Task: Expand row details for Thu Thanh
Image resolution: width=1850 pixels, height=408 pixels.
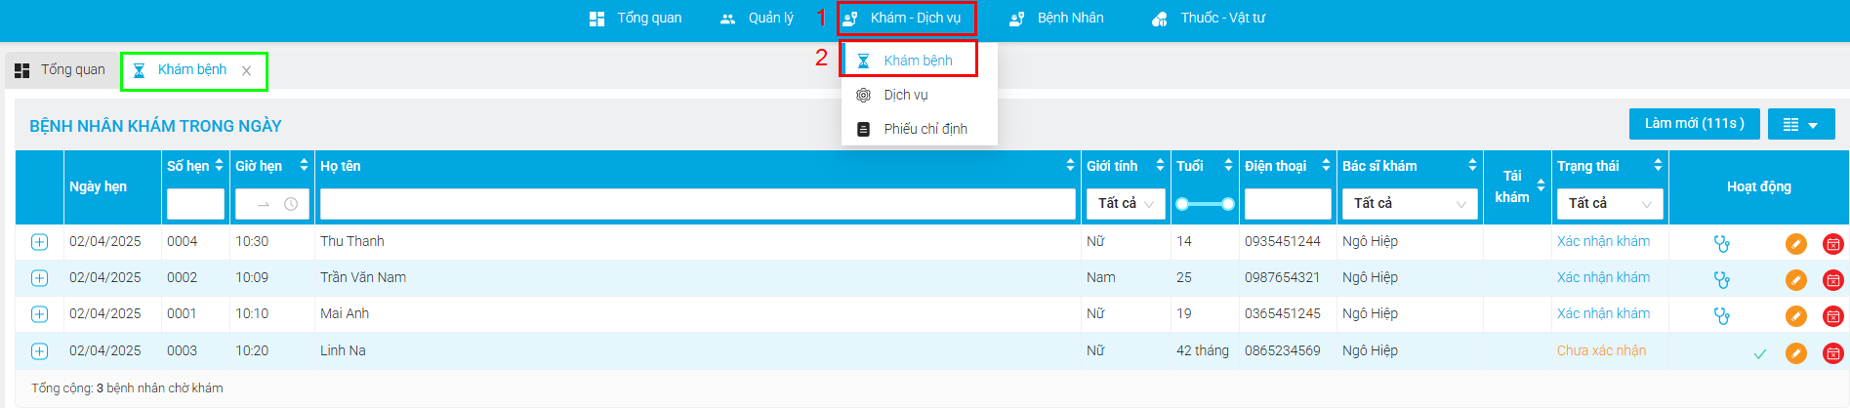Action: click(x=39, y=242)
